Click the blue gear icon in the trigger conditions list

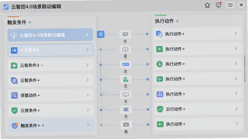14,81
